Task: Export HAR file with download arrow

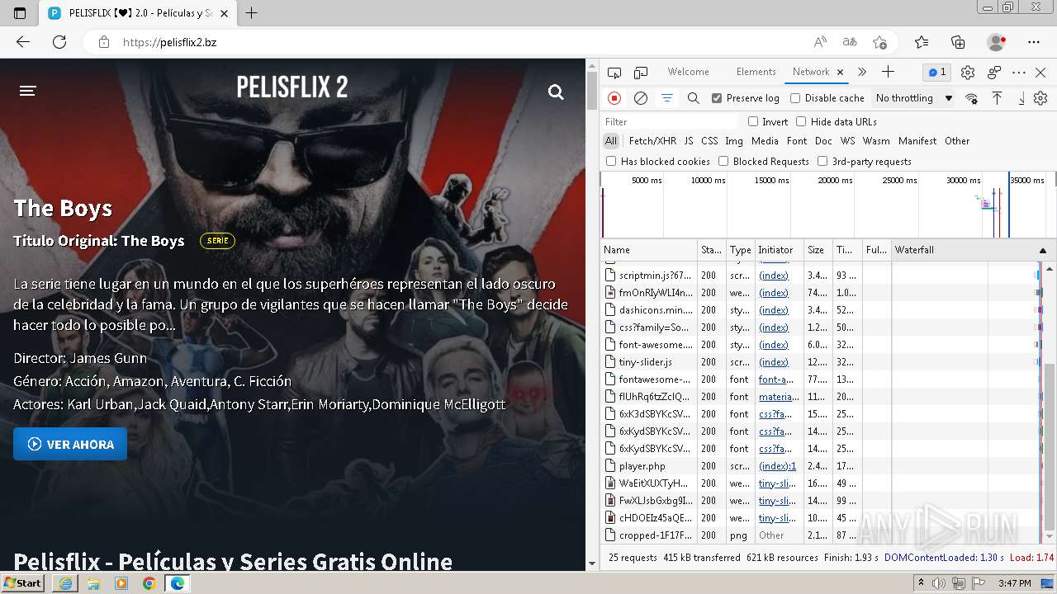Action: [x=1021, y=98]
